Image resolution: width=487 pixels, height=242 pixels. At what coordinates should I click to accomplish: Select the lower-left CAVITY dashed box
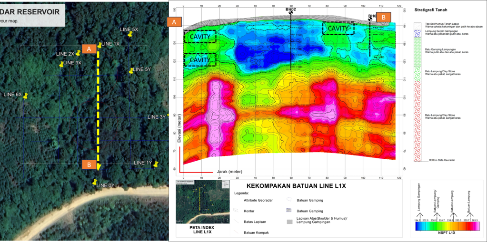pos(200,60)
